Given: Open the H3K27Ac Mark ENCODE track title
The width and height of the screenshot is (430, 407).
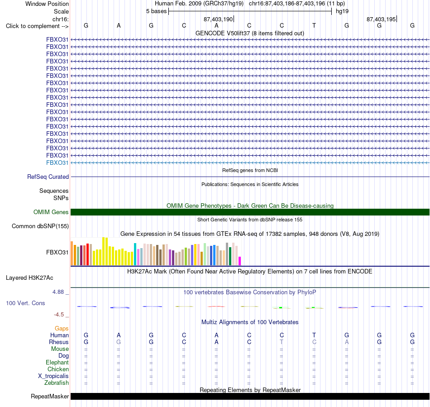Looking at the screenshot, I should [x=250, y=272].
